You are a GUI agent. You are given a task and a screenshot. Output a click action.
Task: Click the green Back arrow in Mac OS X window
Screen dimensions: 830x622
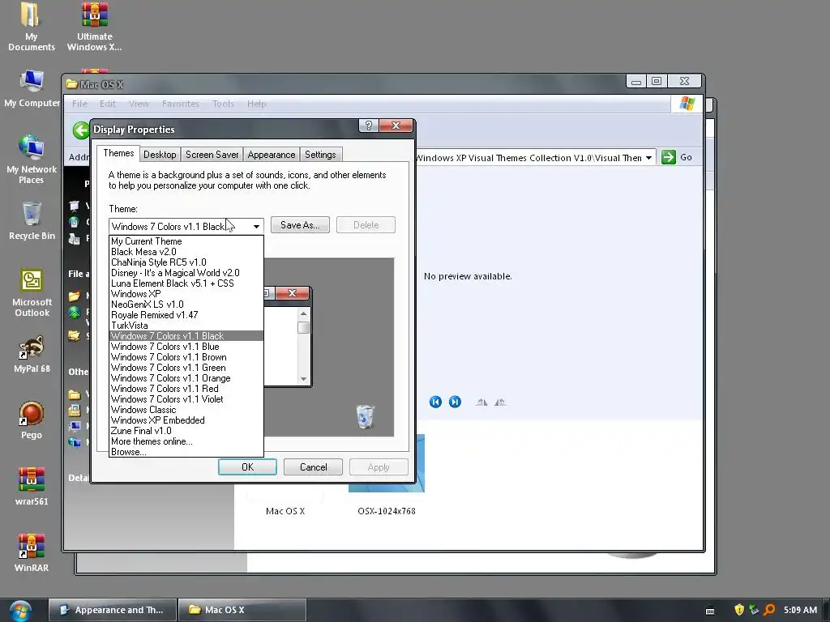81,130
